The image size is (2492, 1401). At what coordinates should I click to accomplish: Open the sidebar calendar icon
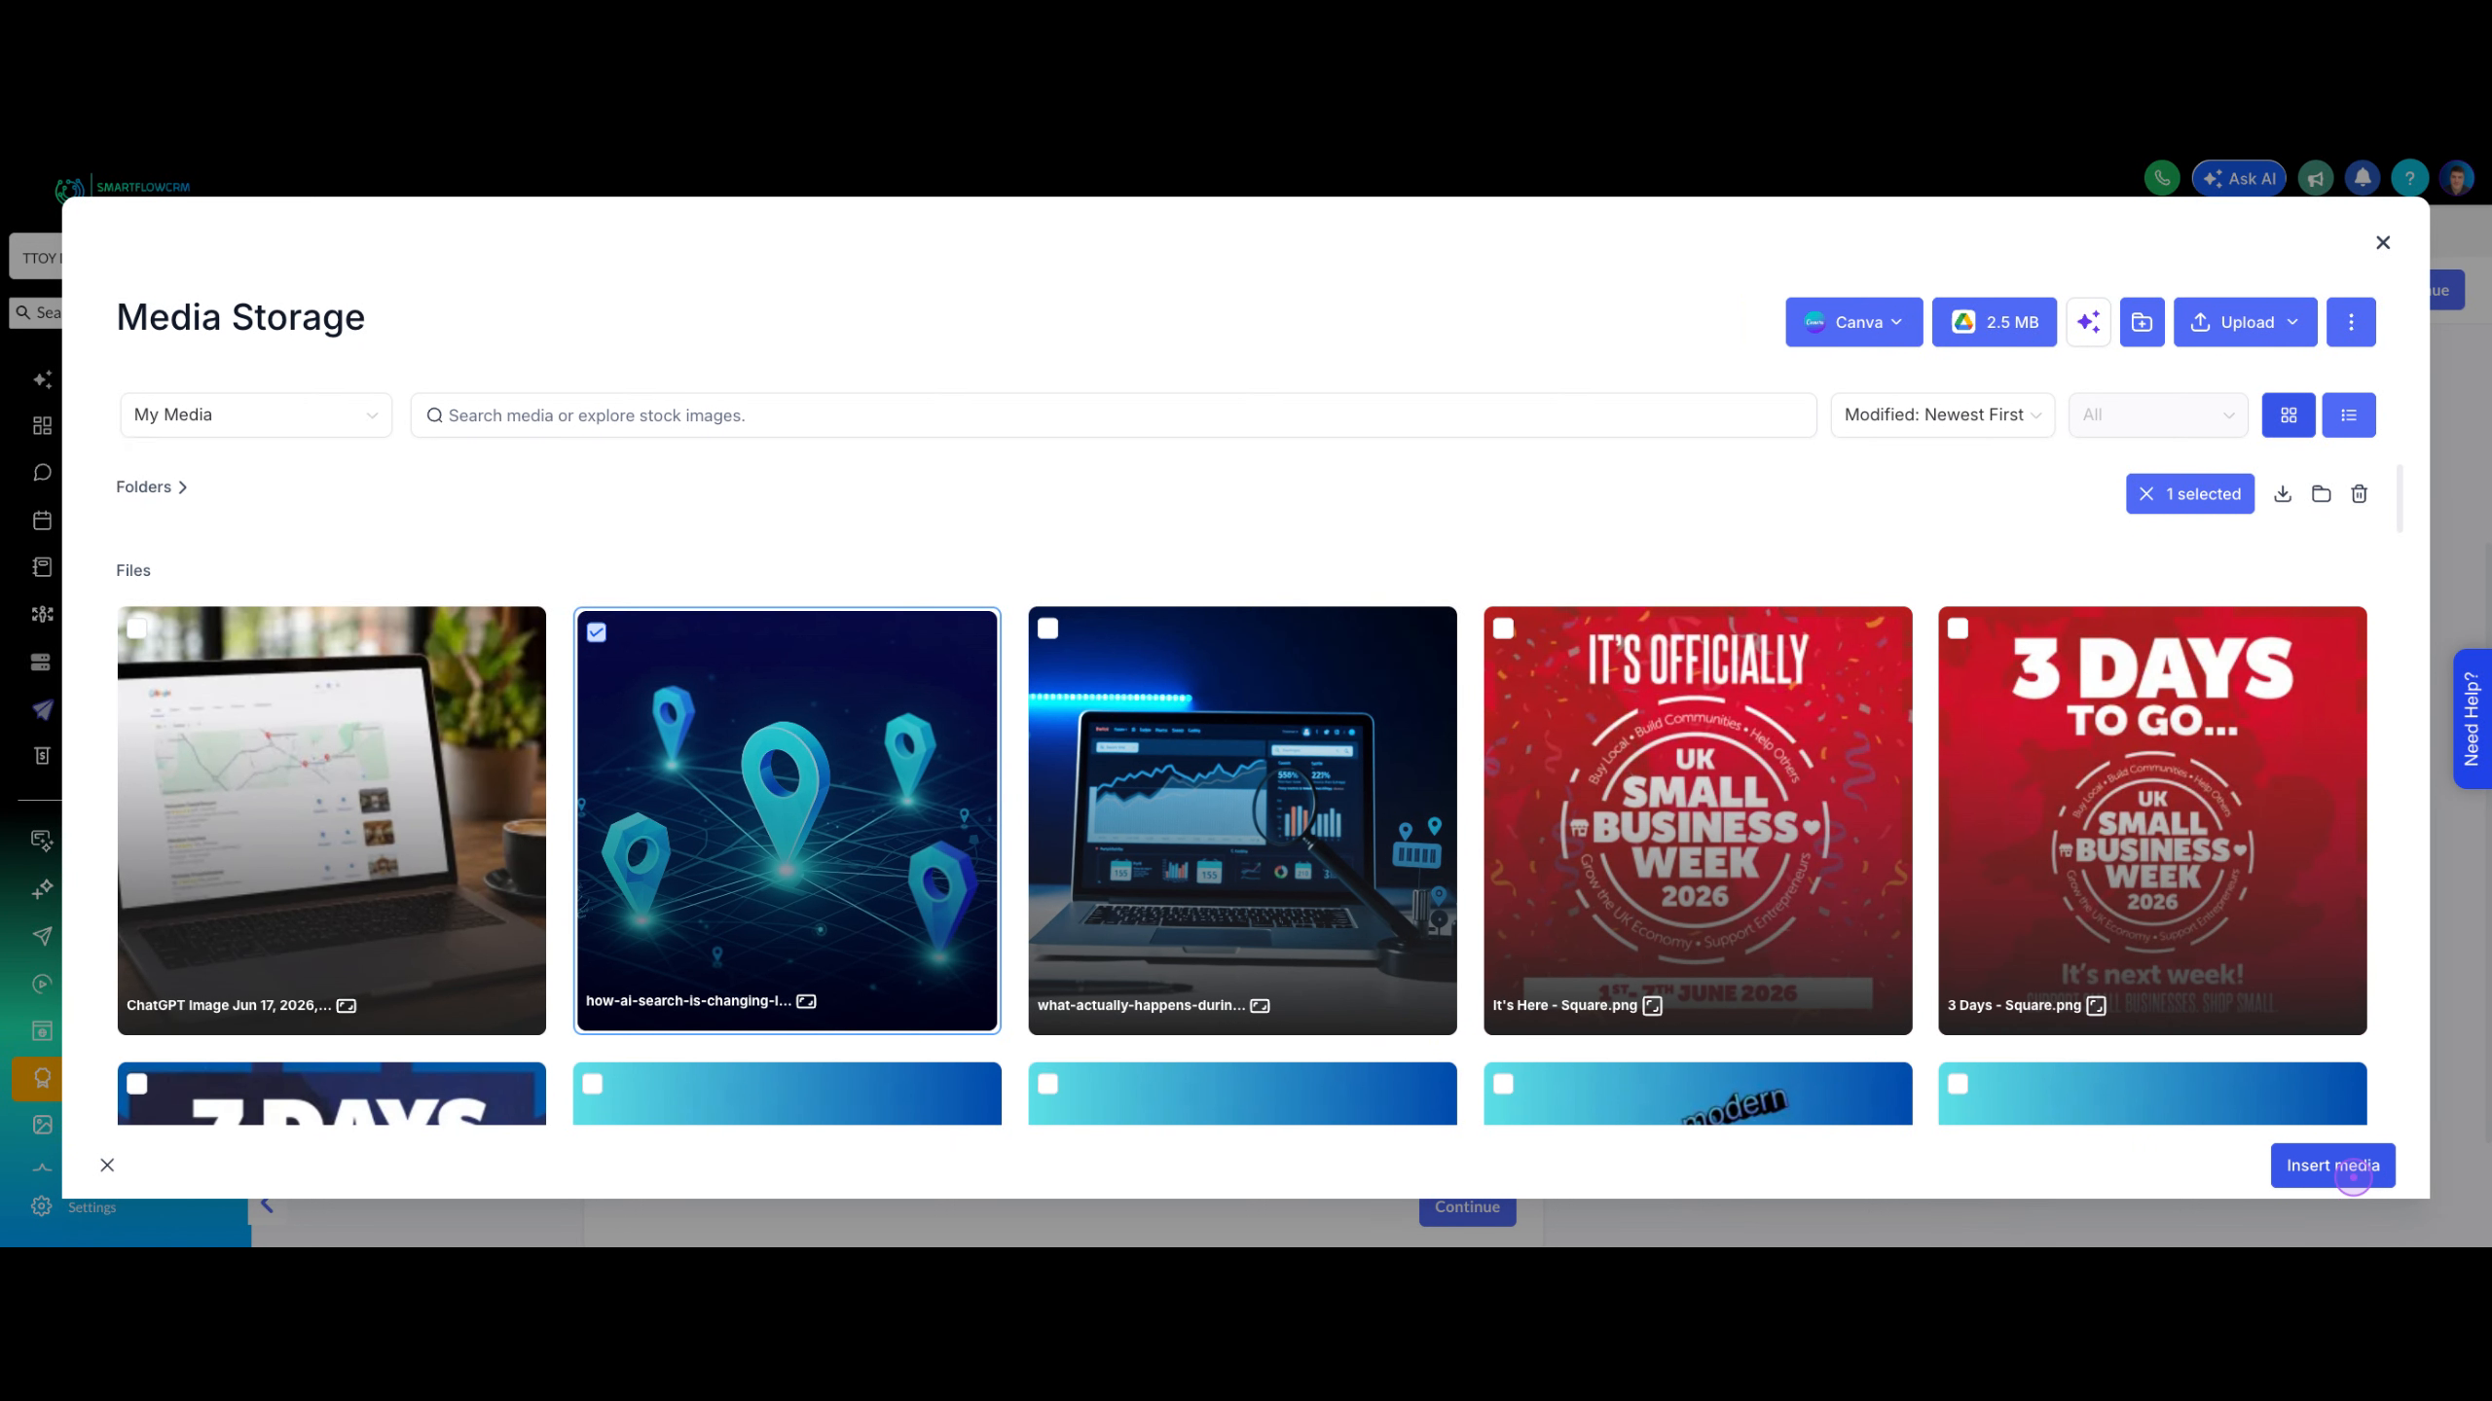click(42, 521)
